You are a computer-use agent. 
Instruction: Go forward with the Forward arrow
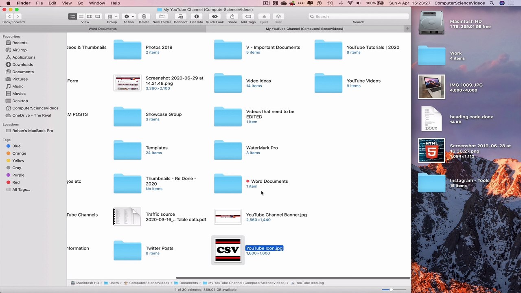pyautogui.click(x=18, y=16)
